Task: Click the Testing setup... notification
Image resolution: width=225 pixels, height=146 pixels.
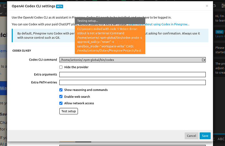Action: [110, 21]
